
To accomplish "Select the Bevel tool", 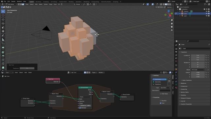I will click(x=3, y=56).
